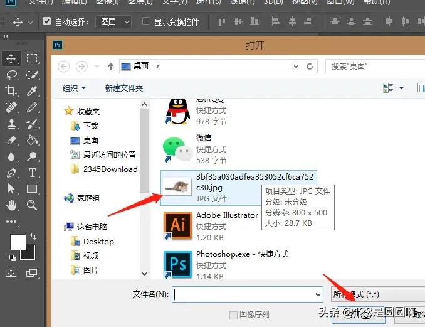Screen dimensions: 425x327
Task: Open the 图层 auto-select dropdown
Action: (114, 22)
